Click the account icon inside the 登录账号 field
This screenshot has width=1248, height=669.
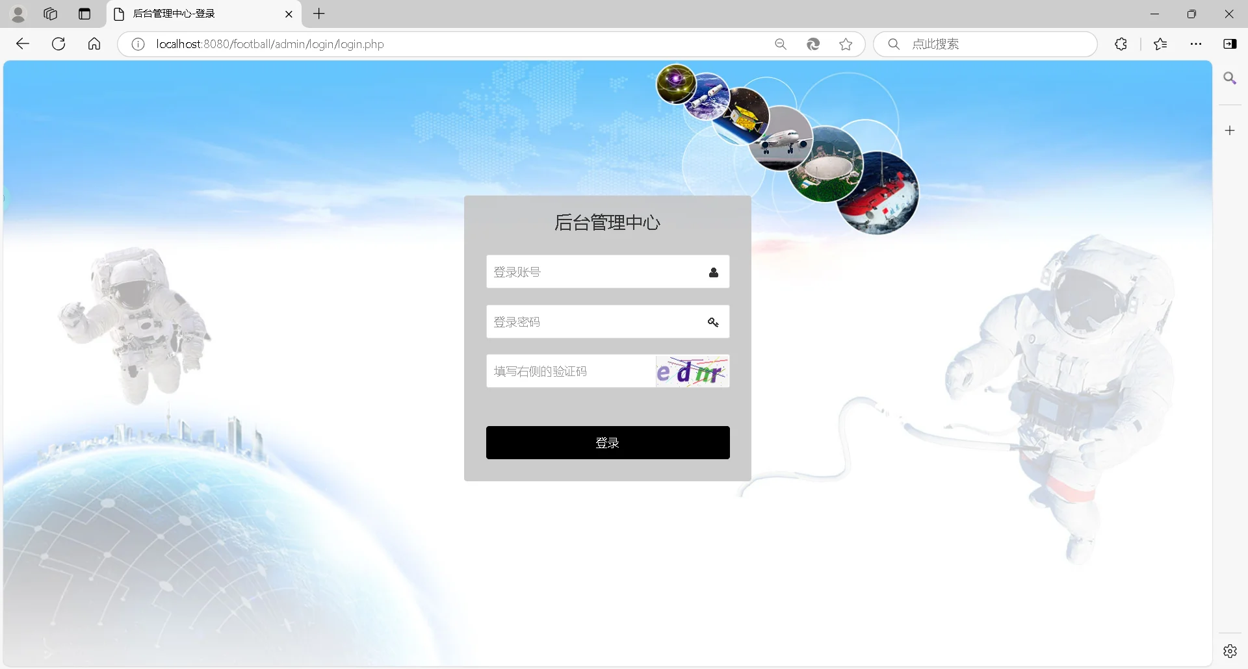[713, 272]
